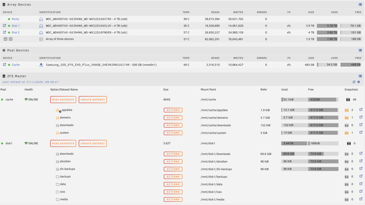Open Actions for /mnt/cache/downloads dataset
The width and height of the screenshot is (365, 205).
[173, 125]
